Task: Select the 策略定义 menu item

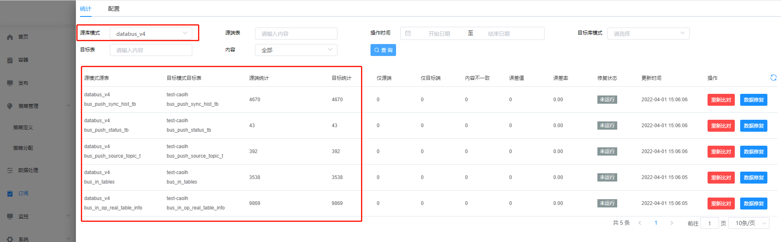Action: click(23, 128)
